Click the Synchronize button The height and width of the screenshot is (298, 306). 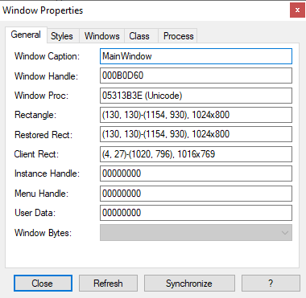click(189, 284)
